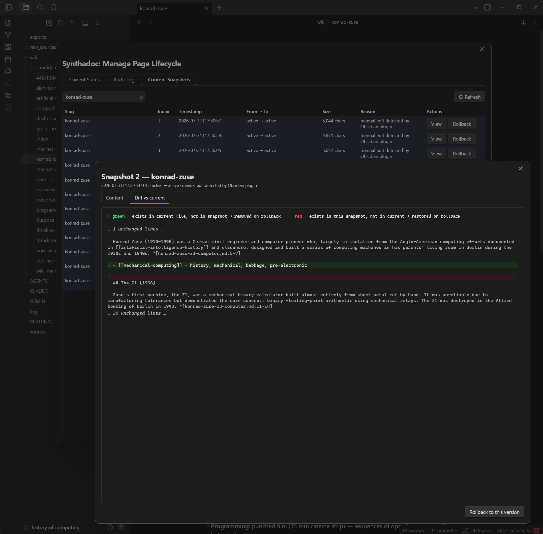
Task: Select Diff vs current tab
Action: (150, 198)
